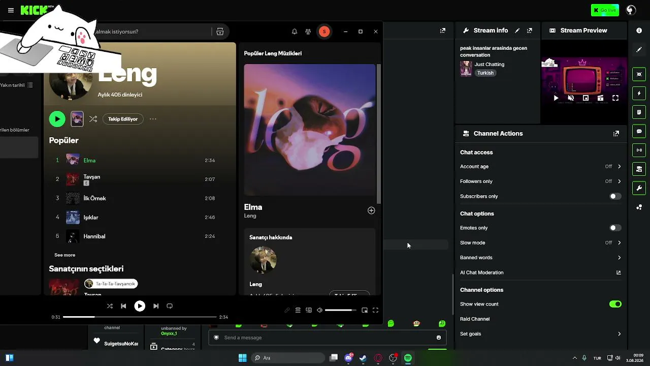Toggle Show view count switch
Viewport: 650px width, 366px height.
pyautogui.click(x=615, y=304)
